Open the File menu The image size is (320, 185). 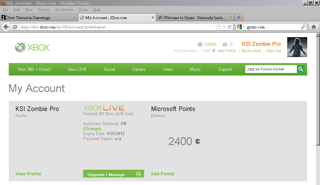click(5, 10)
